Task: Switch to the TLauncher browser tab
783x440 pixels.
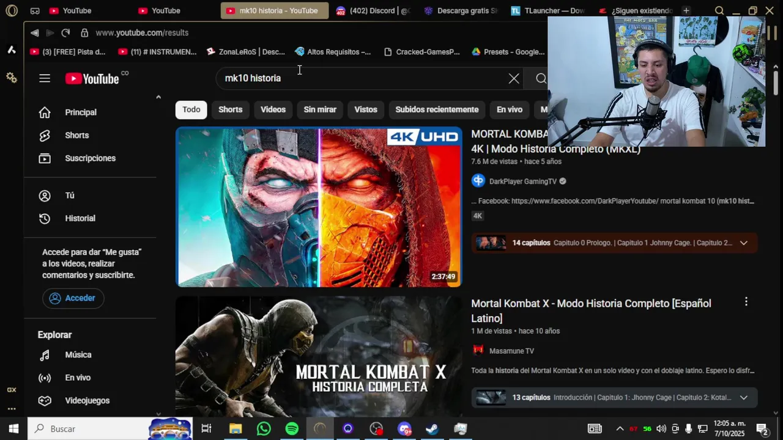Action: click(x=548, y=10)
